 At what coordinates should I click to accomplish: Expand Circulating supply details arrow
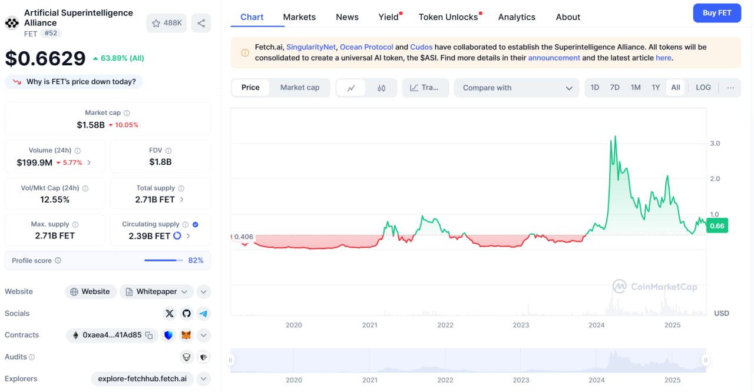tap(188, 236)
